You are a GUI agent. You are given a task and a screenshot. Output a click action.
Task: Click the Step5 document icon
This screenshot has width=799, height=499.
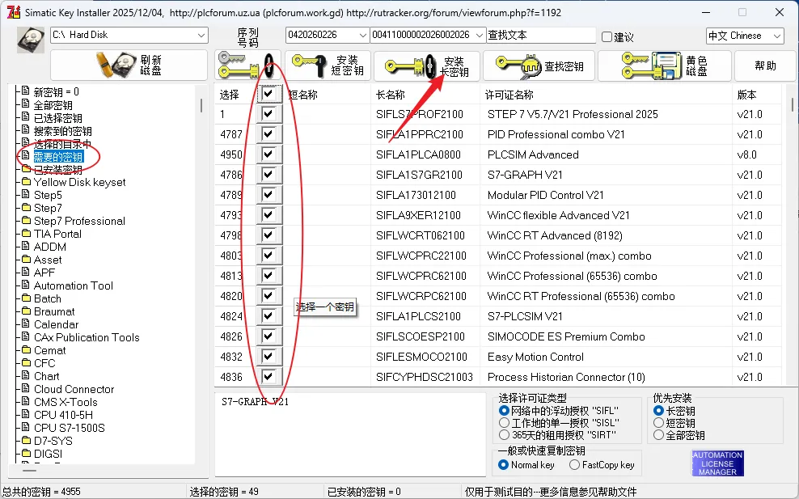tap(26, 194)
